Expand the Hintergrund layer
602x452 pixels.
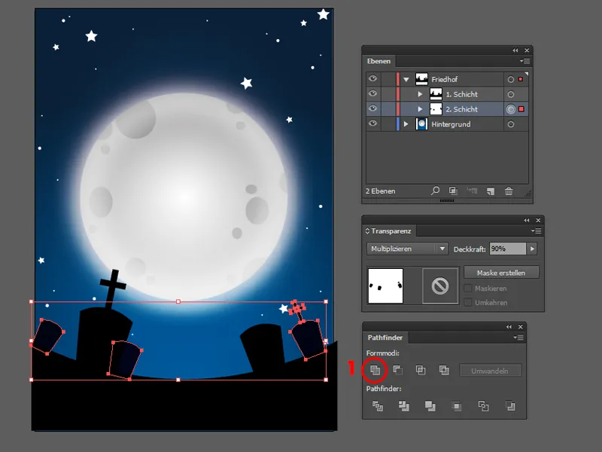click(x=407, y=124)
